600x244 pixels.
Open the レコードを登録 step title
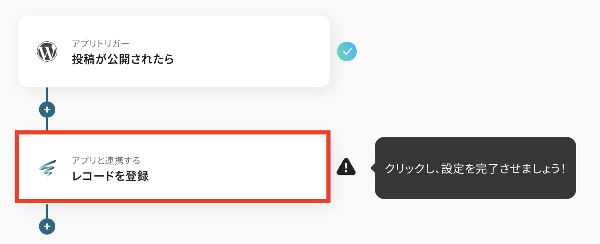point(110,177)
